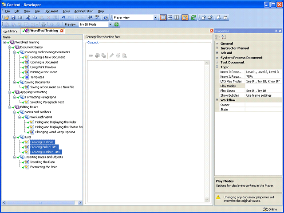Click the chain link icon in Concept pane
The image size is (284, 213).
tap(91, 55)
